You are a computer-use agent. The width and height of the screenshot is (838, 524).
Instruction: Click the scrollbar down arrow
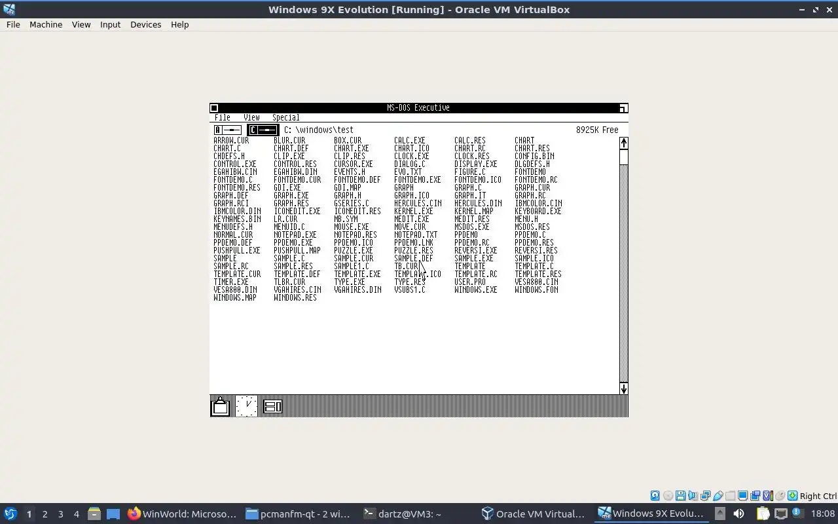[x=623, y=388]
